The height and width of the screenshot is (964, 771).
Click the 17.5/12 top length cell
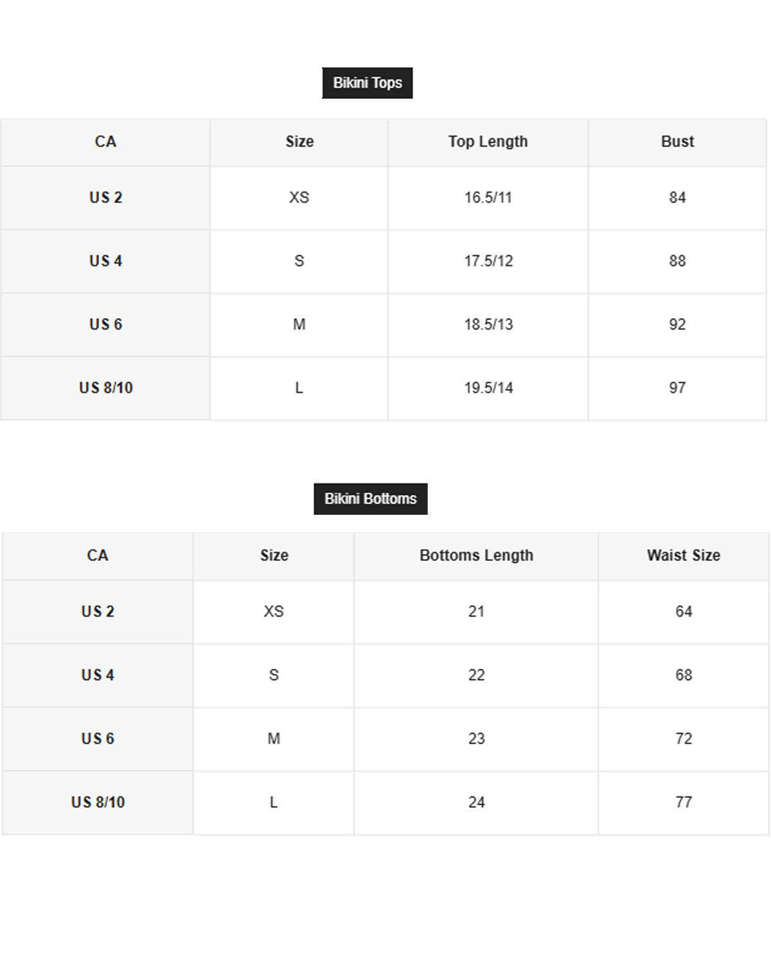488,262
